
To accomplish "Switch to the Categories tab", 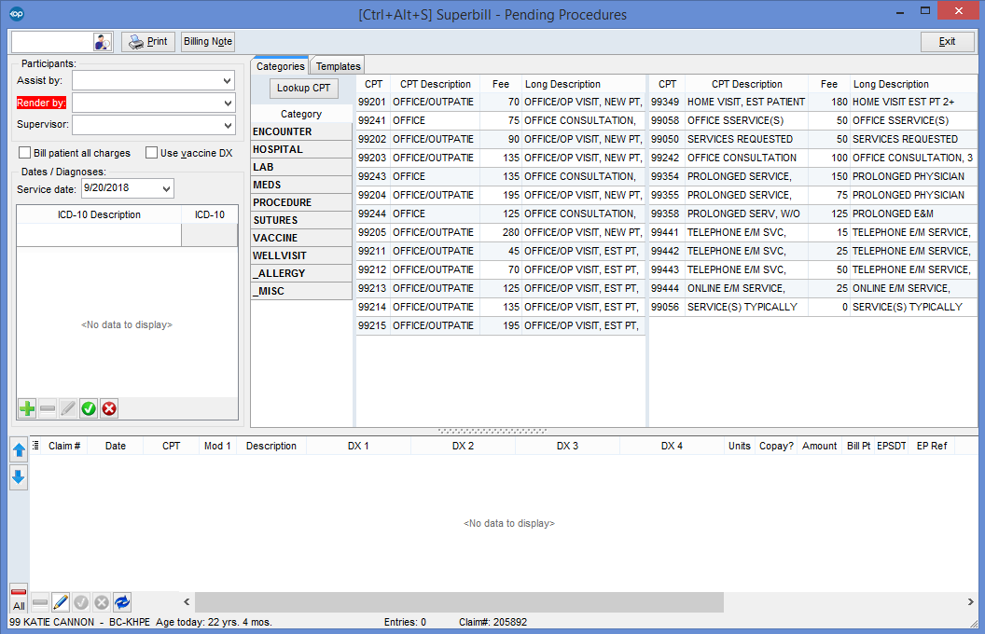I will 280,66.
